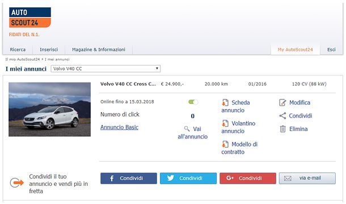346x204 pixels.
Task: Click the Modello di contratto PDF icon
Action: (x=225, y=144)
